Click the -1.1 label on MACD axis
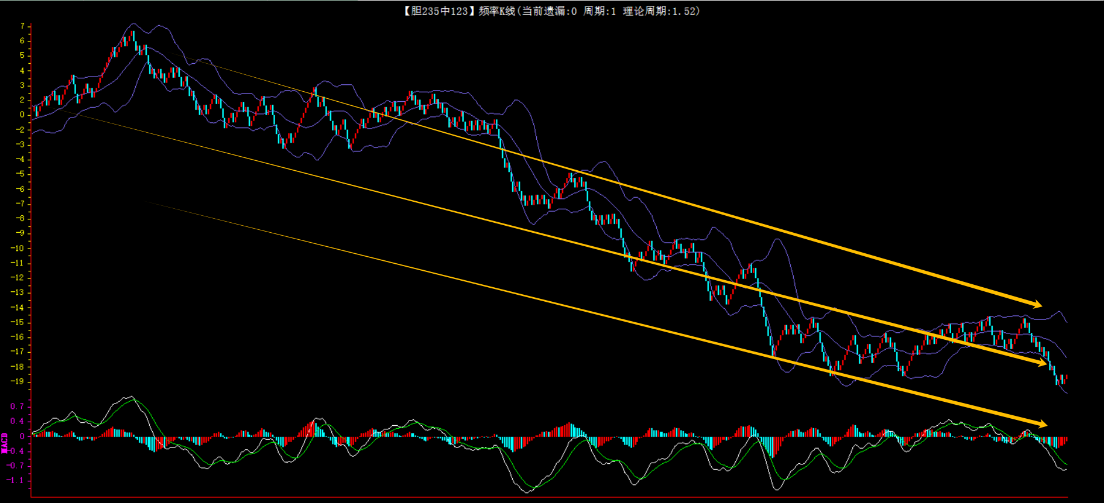Viewport: 1104px width, 503px height. pyautogui.click(x=16, y=480)
